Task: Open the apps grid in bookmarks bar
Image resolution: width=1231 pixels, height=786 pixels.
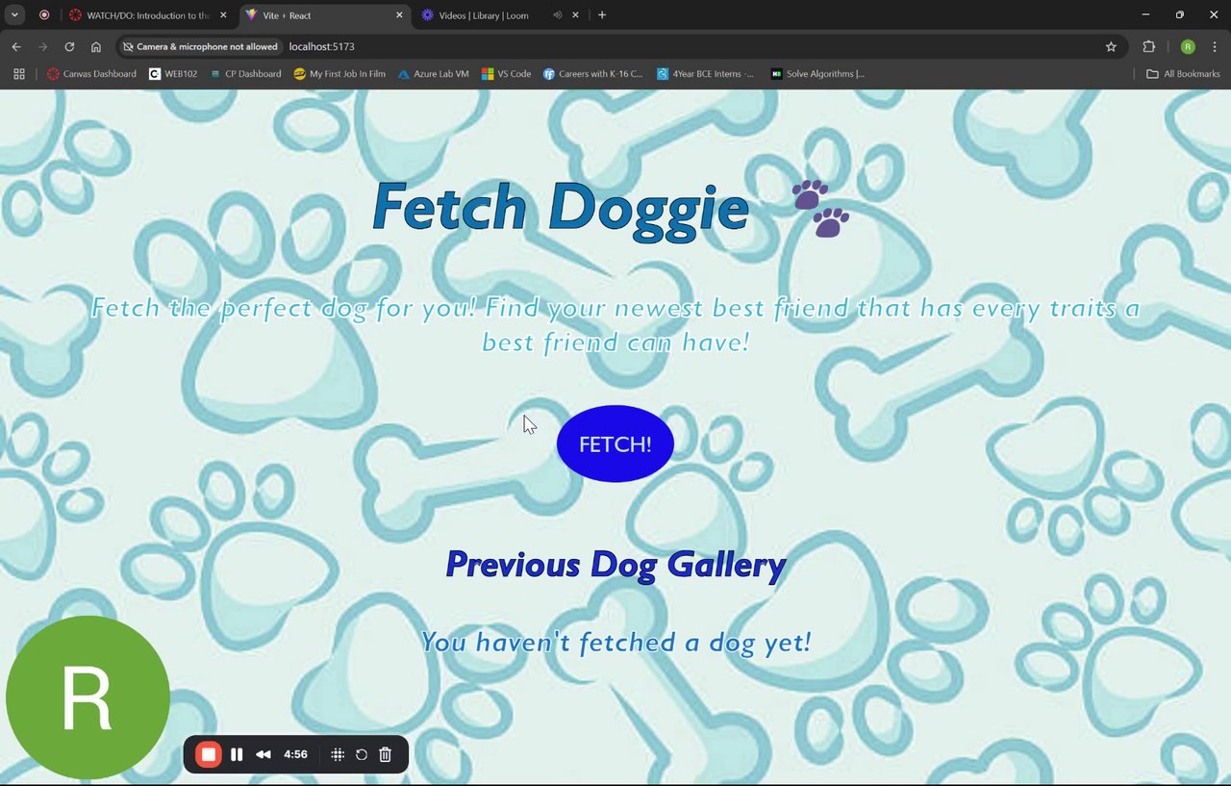Action: (x=18, y=74)
